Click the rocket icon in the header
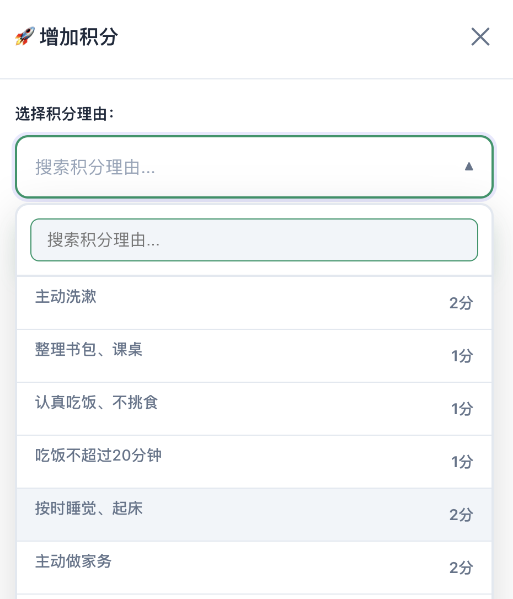Viewport: 513px width, 599px height. click(x=25, y=38)
